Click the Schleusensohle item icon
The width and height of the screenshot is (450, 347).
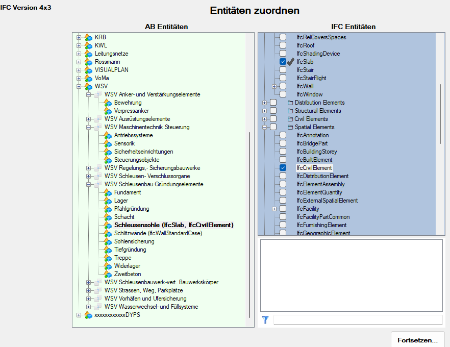108,226
